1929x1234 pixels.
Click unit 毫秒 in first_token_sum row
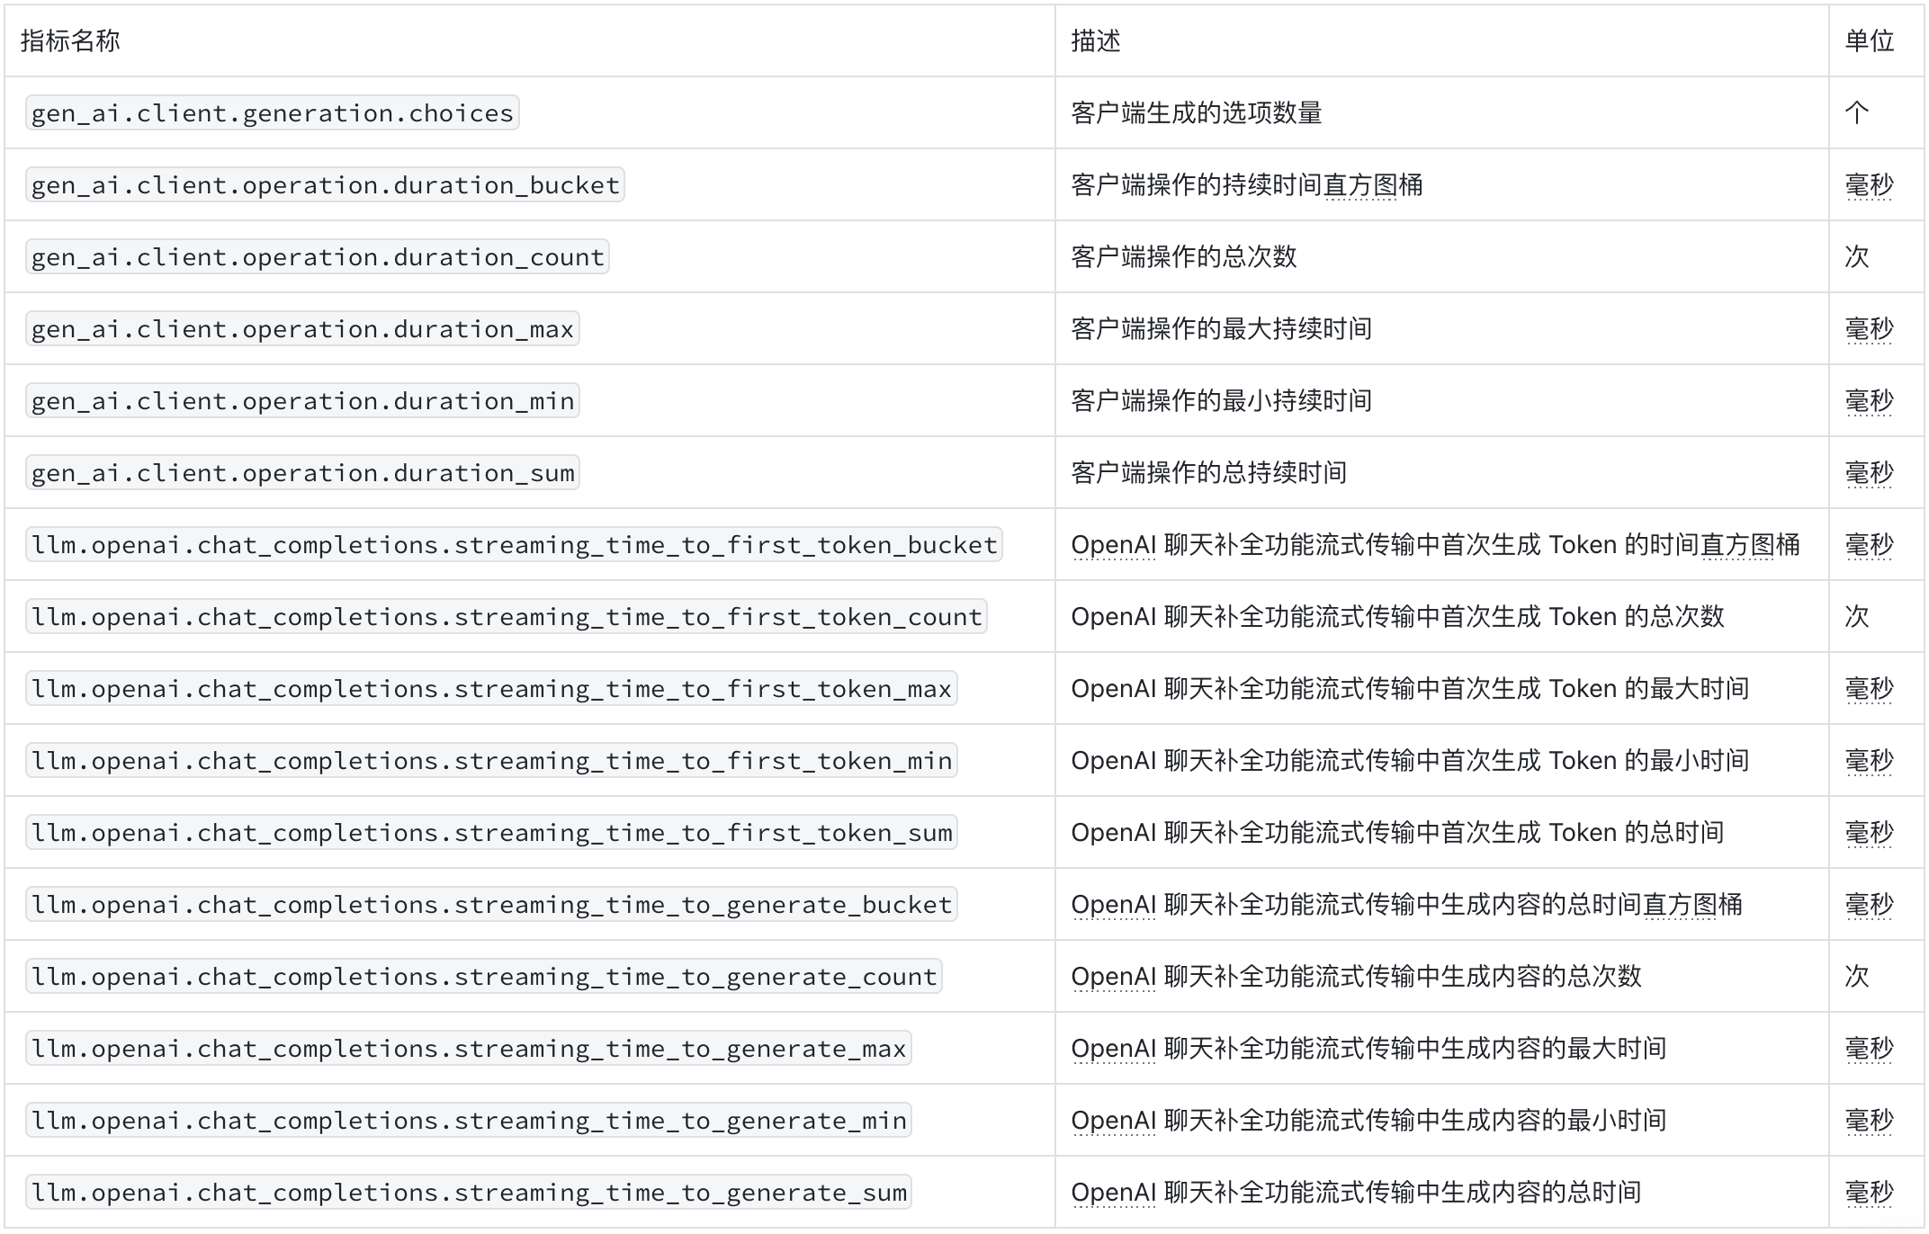pos(1870,832)
